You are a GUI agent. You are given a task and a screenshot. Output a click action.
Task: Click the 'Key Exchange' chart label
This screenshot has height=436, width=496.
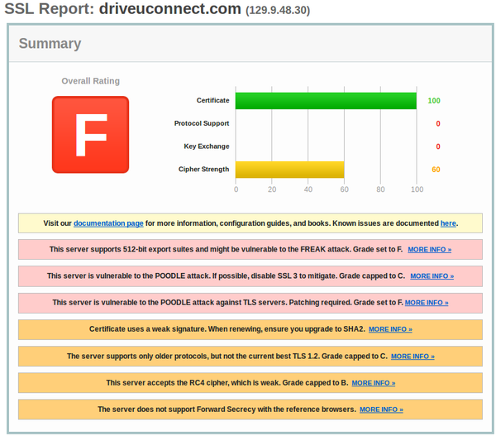[207, 146]
